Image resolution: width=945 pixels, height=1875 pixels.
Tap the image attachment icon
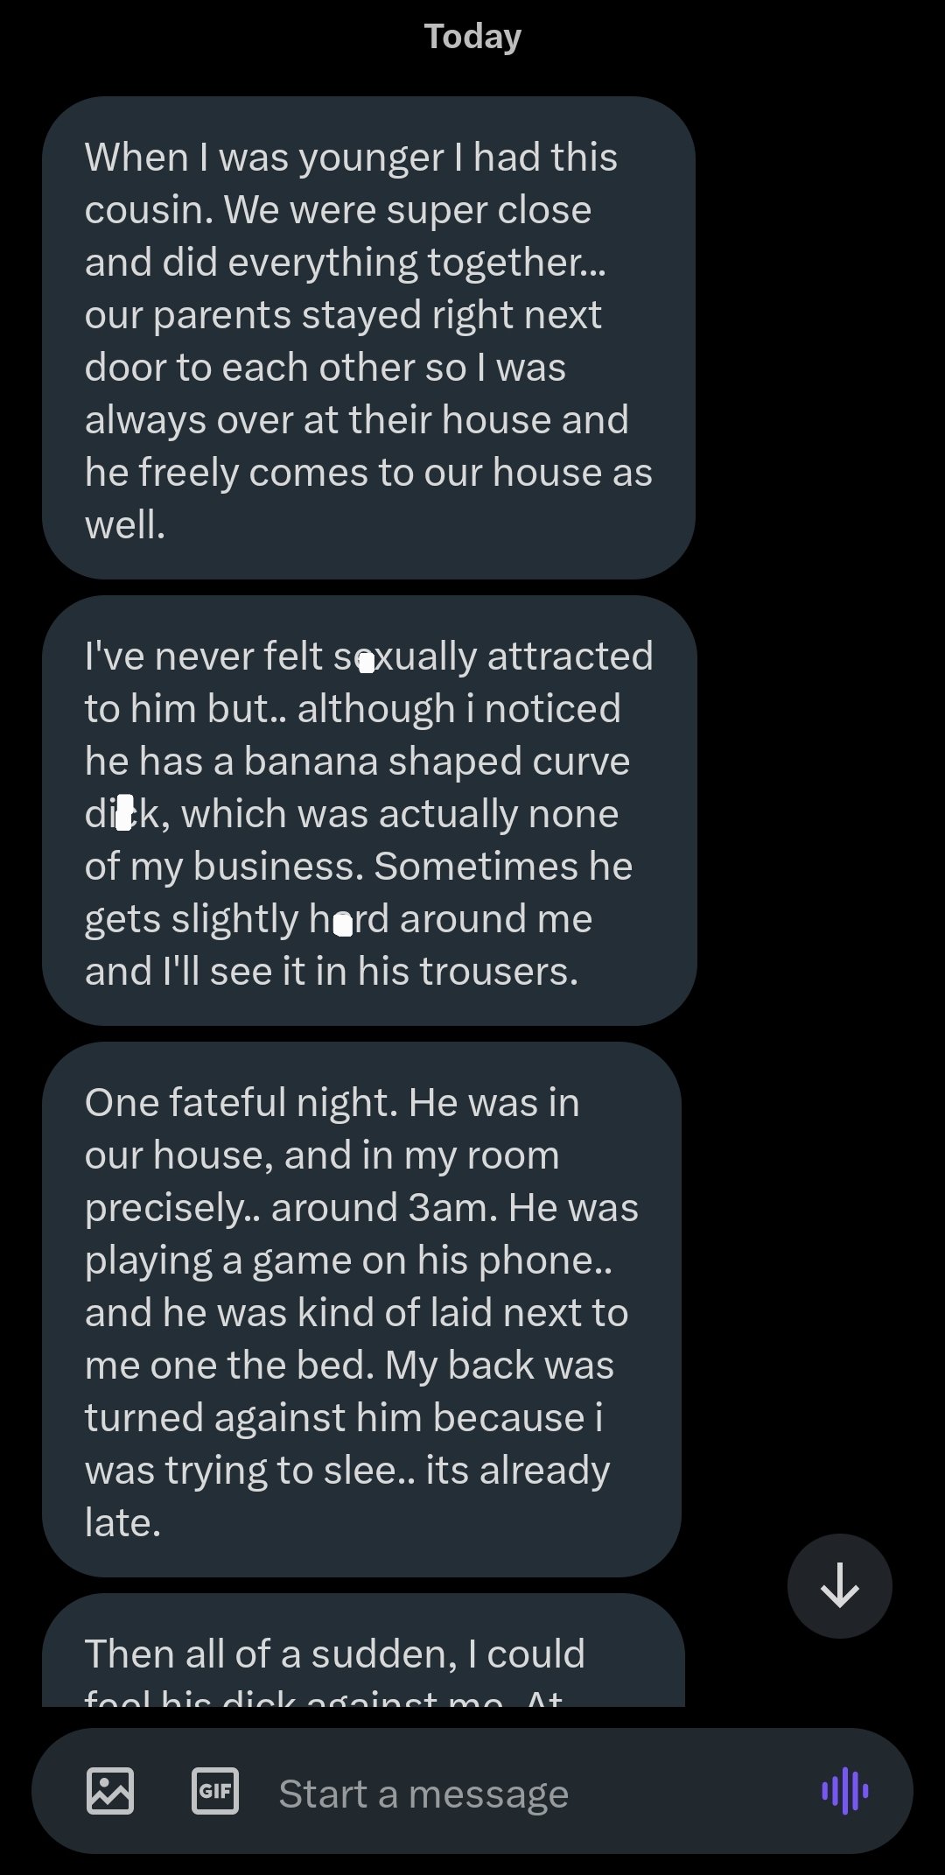click(110, 1790)
